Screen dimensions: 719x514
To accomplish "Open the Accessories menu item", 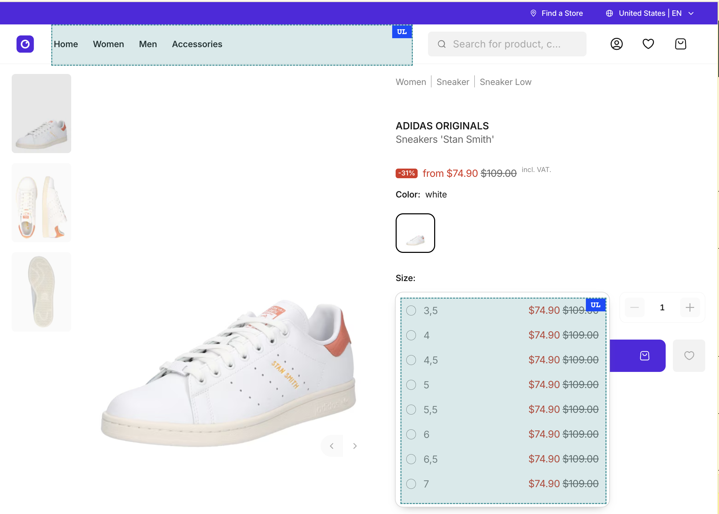I will click(197, 44).
